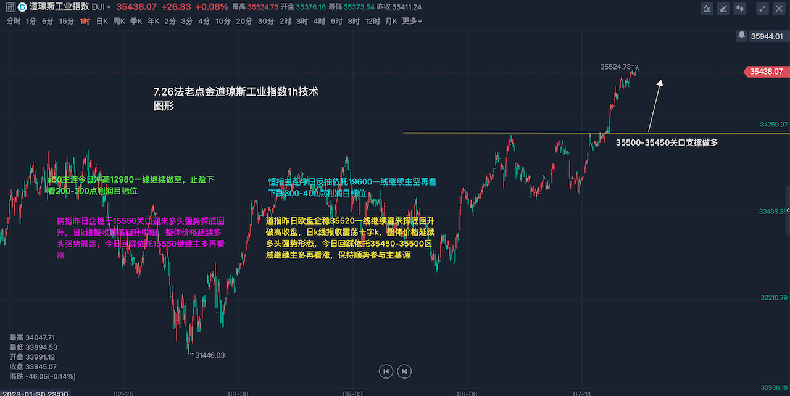Jump to next bar with skip-forward icon
This screenshot has height=396, width=790.
pyautogui.click(x=404, y=371)
